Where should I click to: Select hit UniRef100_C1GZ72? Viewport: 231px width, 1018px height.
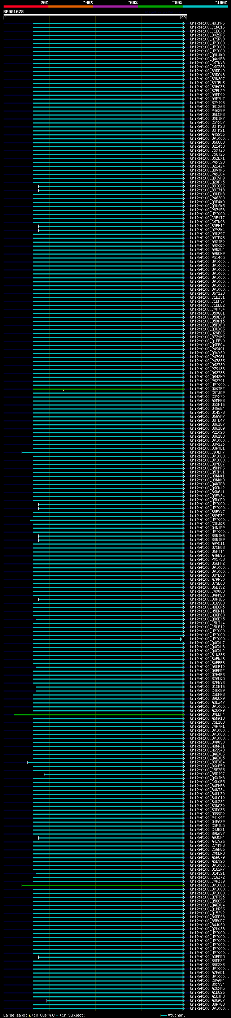click(x=207, y=877)
